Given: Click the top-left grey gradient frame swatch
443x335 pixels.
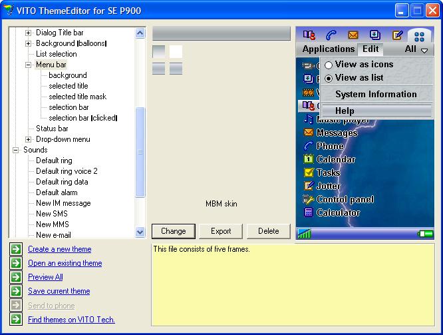Looking at the screenshot, I should [x=158, y=51].
